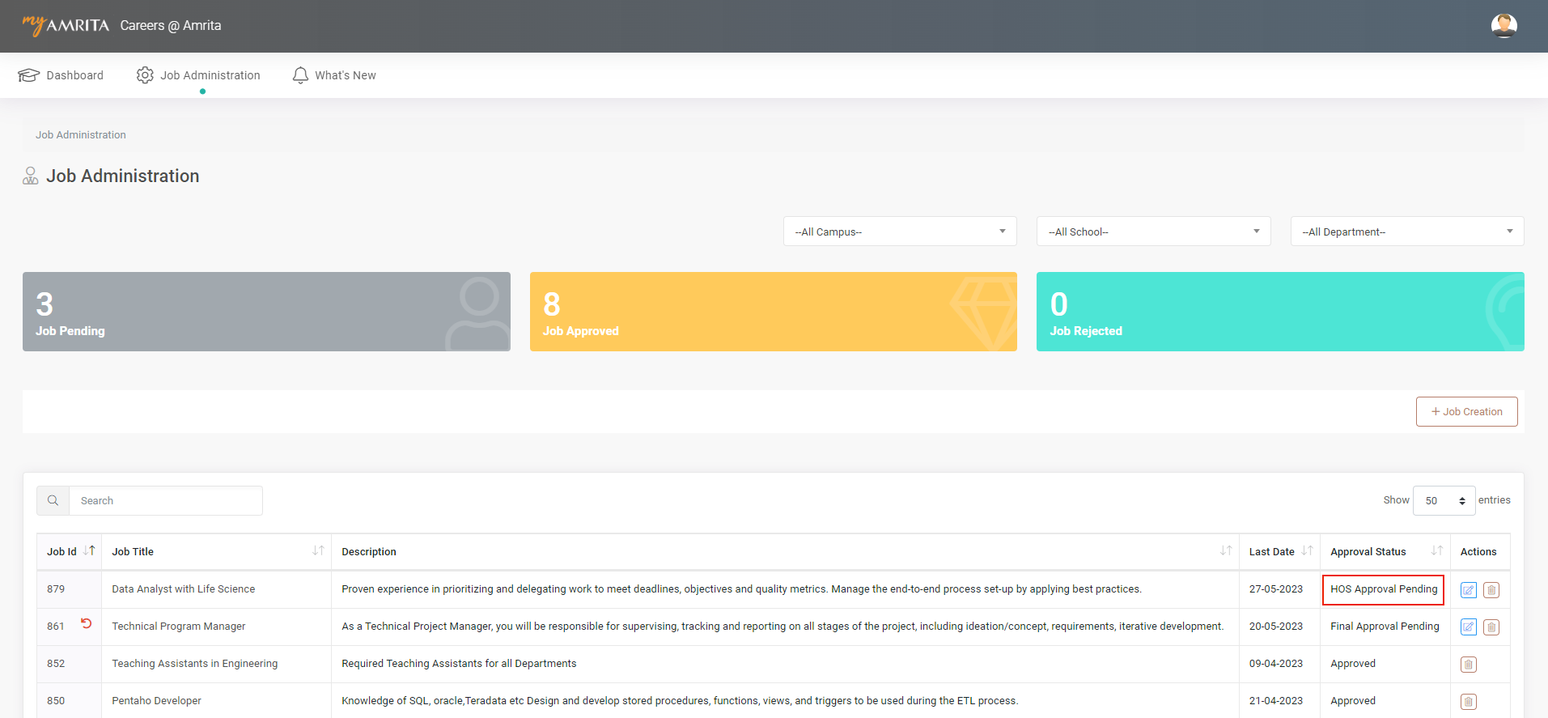1548x718 pixels.
Task: Sort the table by Approval Status
Action: (x=1436, y=551)
